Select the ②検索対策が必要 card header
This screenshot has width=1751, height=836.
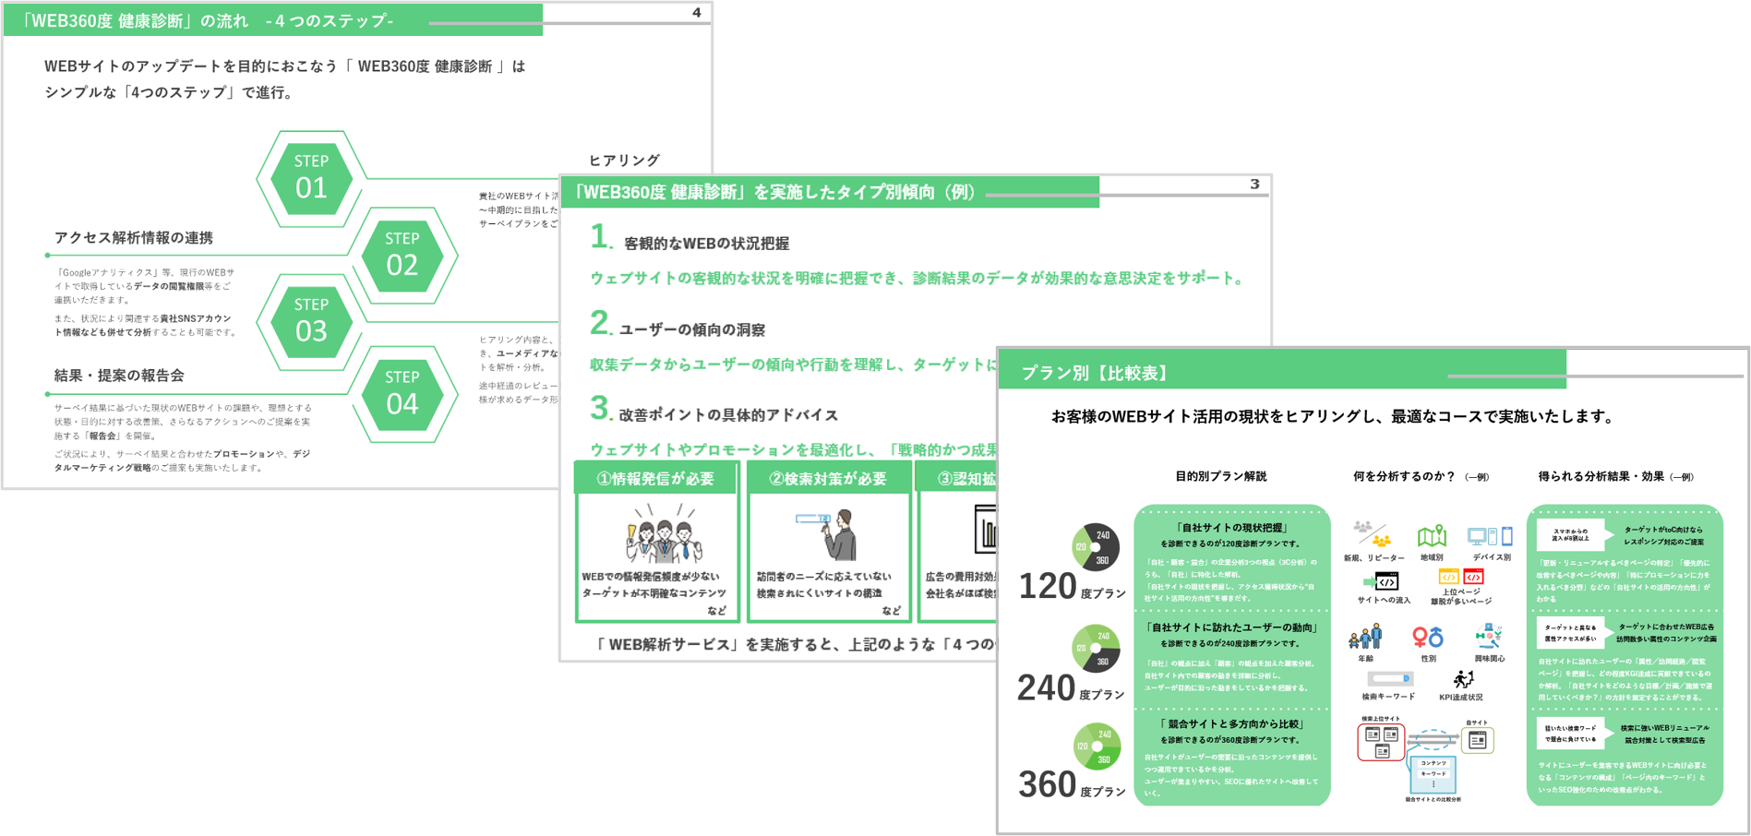[829, 478]
